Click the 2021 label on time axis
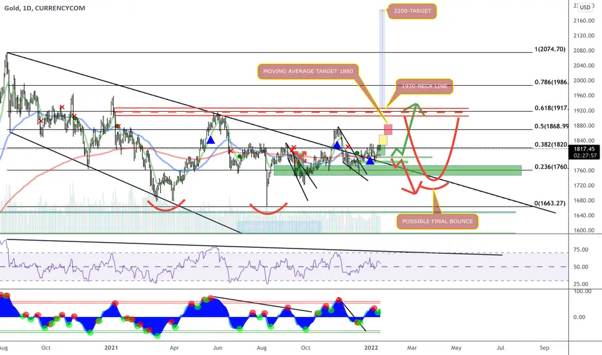Screen dimensions: 602x355 (x=111, y=348)
